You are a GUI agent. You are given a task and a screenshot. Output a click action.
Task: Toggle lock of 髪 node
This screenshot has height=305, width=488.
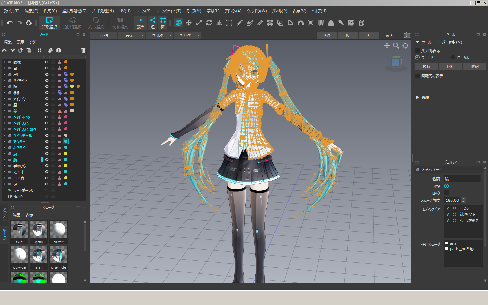(x=53, y=111)
